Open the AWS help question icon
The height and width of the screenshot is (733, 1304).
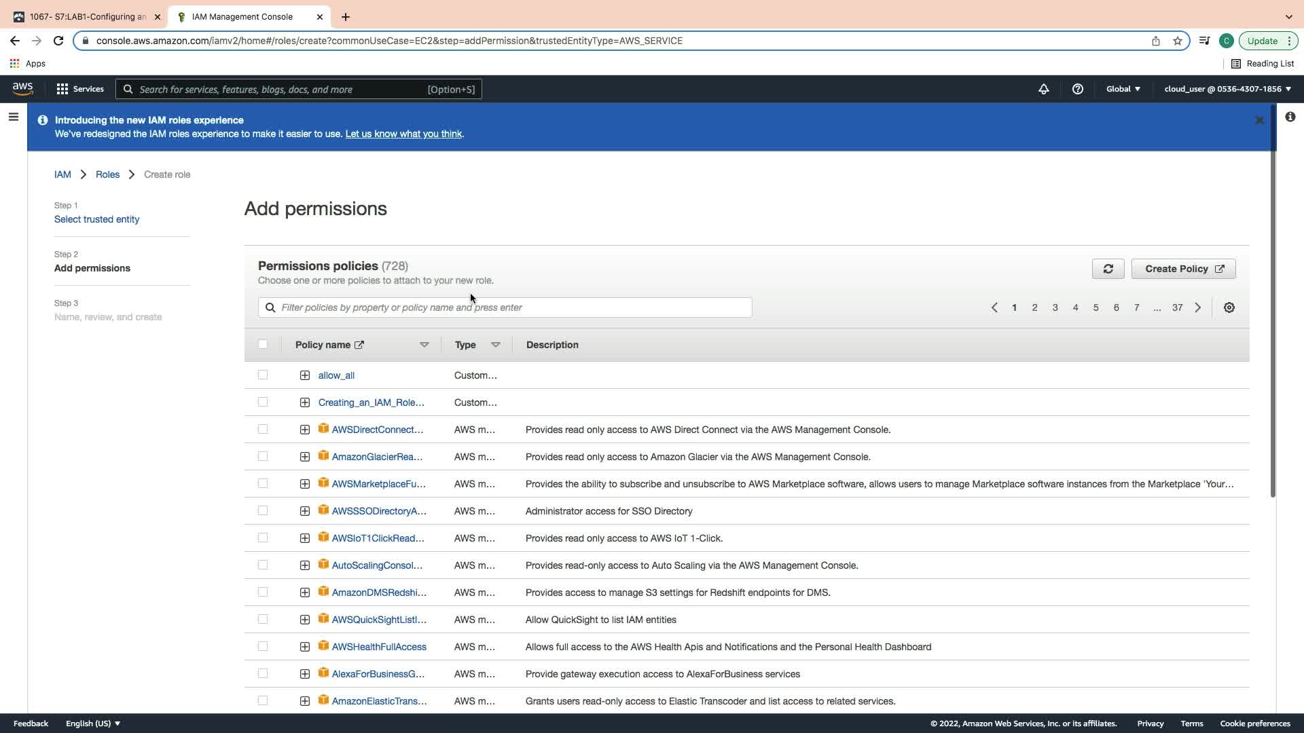point(1077,89)
